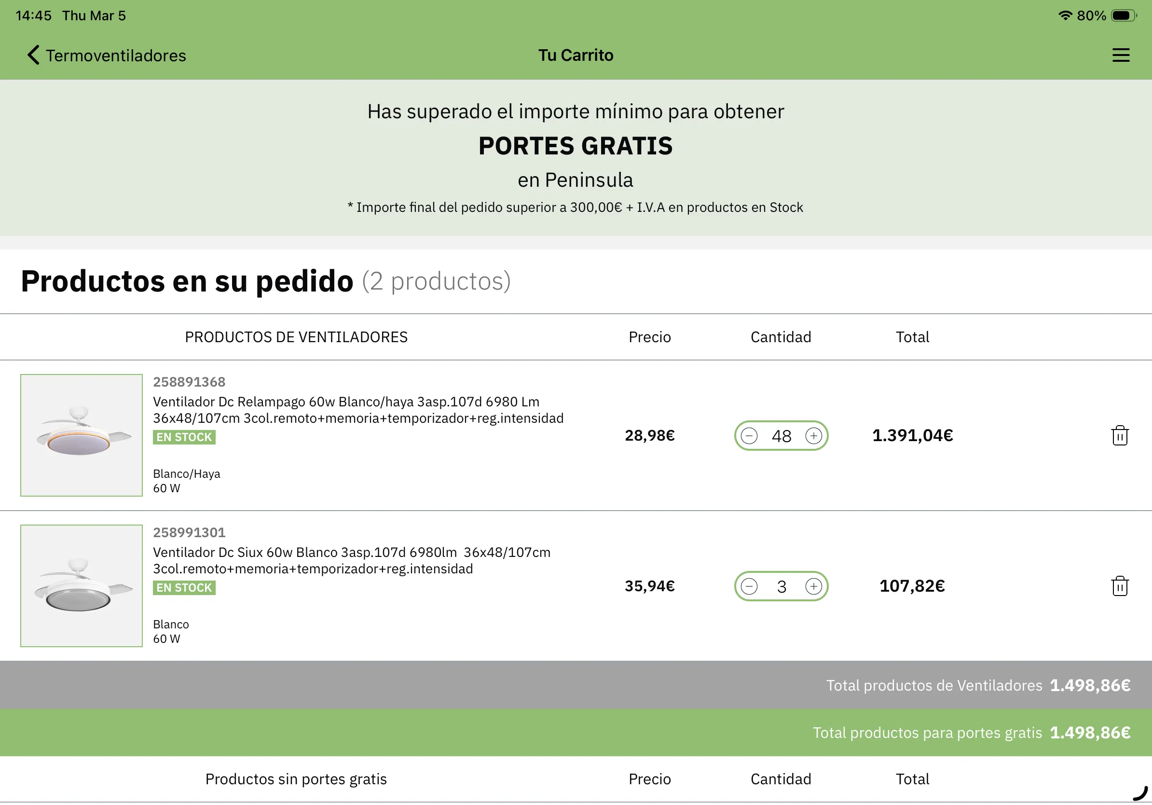Remove the Siux ventilador using trash icon
1152x805 pixels.
(1120, 586)
